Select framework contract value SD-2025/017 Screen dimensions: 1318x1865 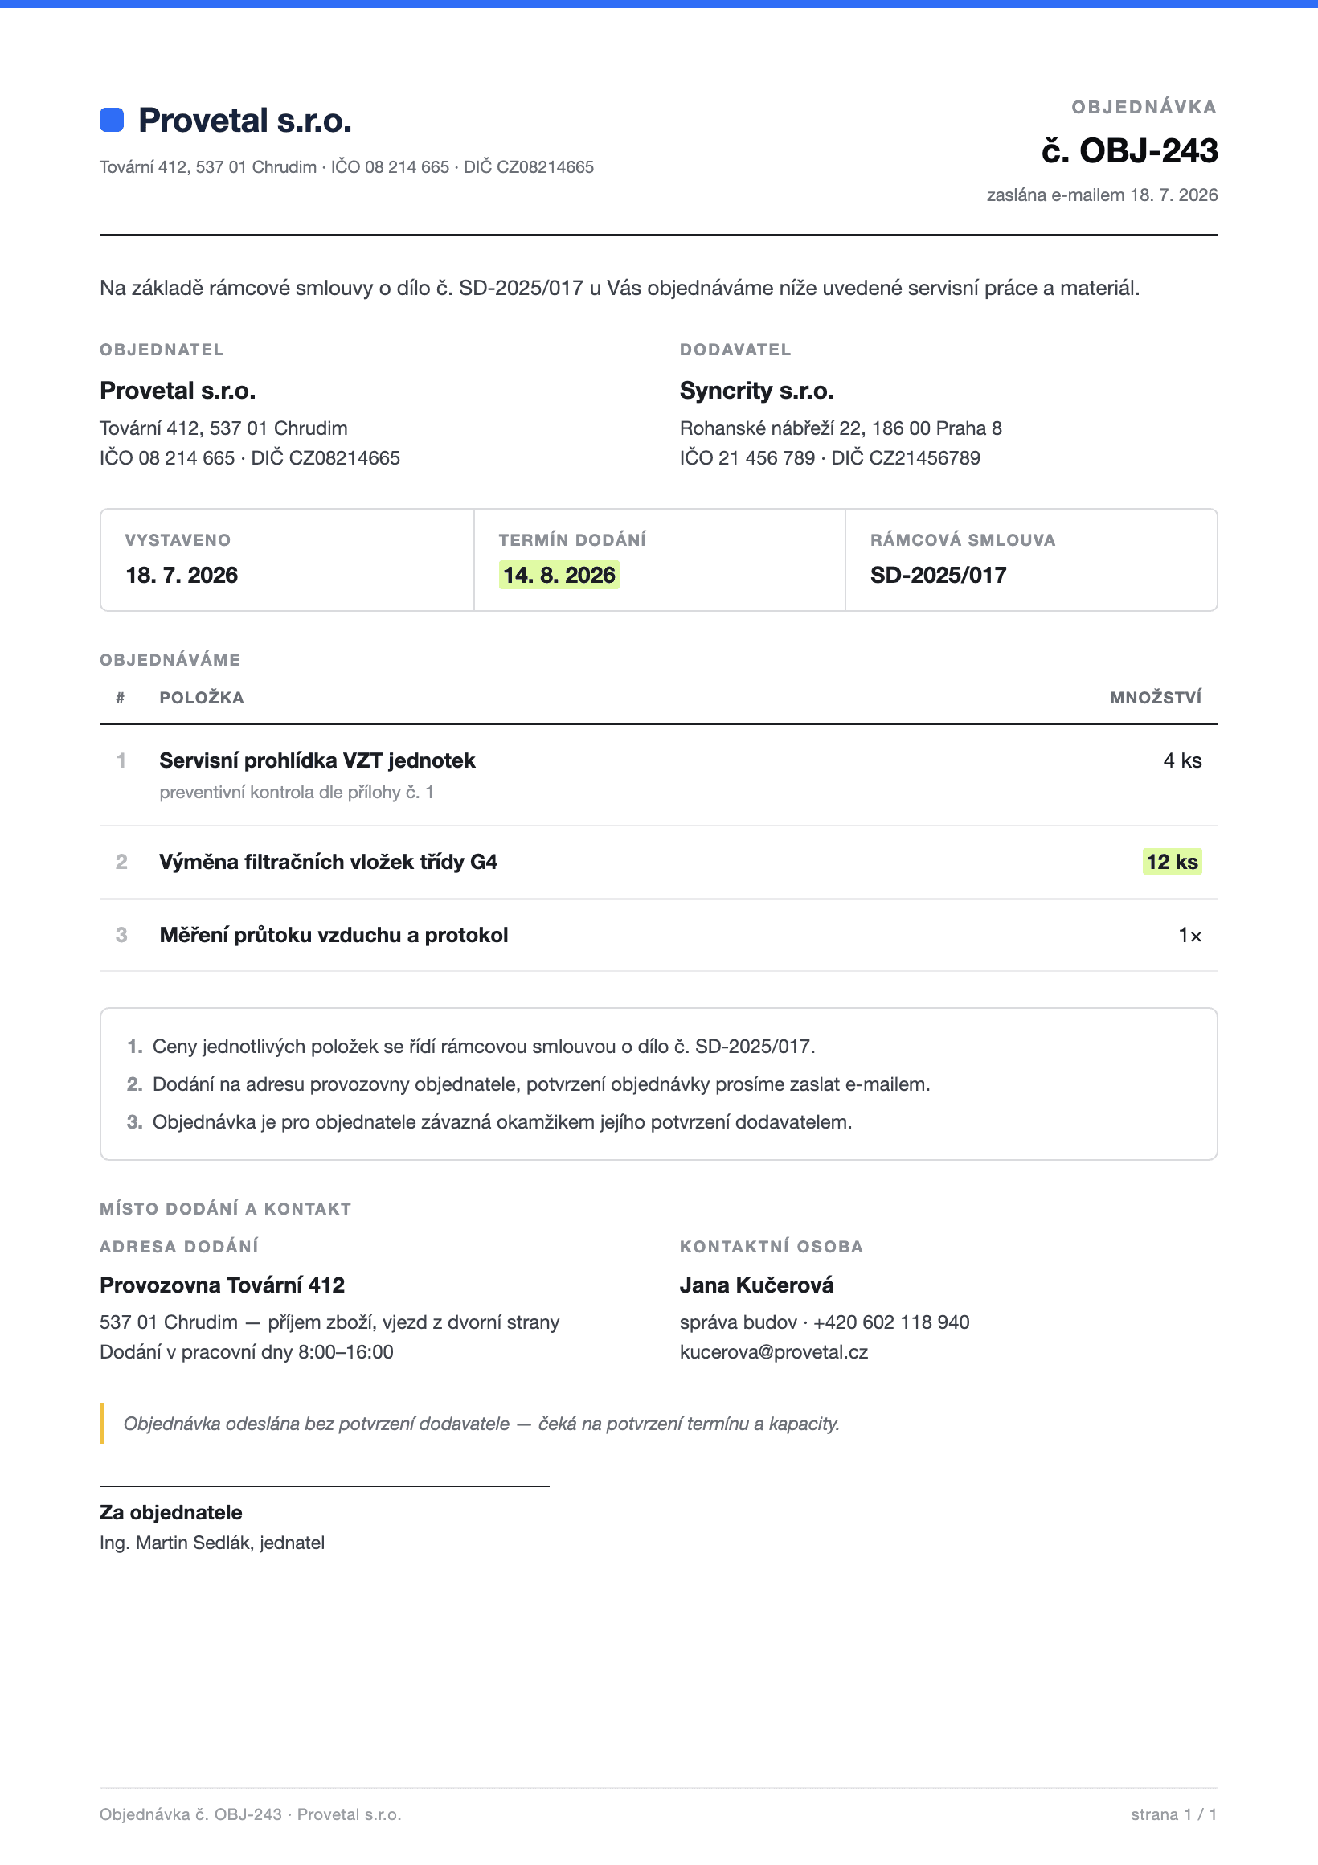tap(938, 575)
